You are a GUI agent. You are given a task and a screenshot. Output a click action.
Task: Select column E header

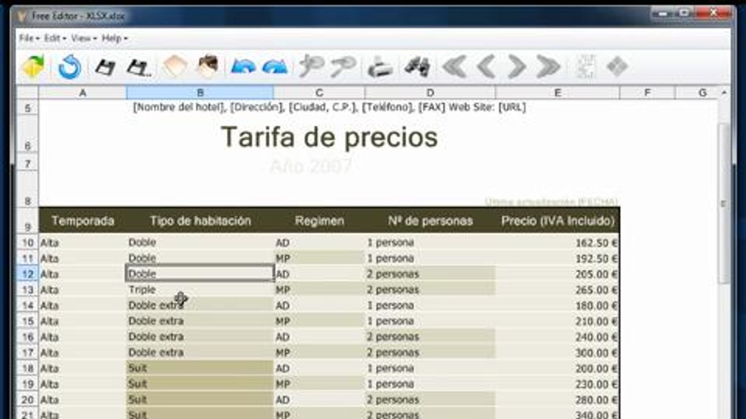pyautogui.click(x=558, y=93)
